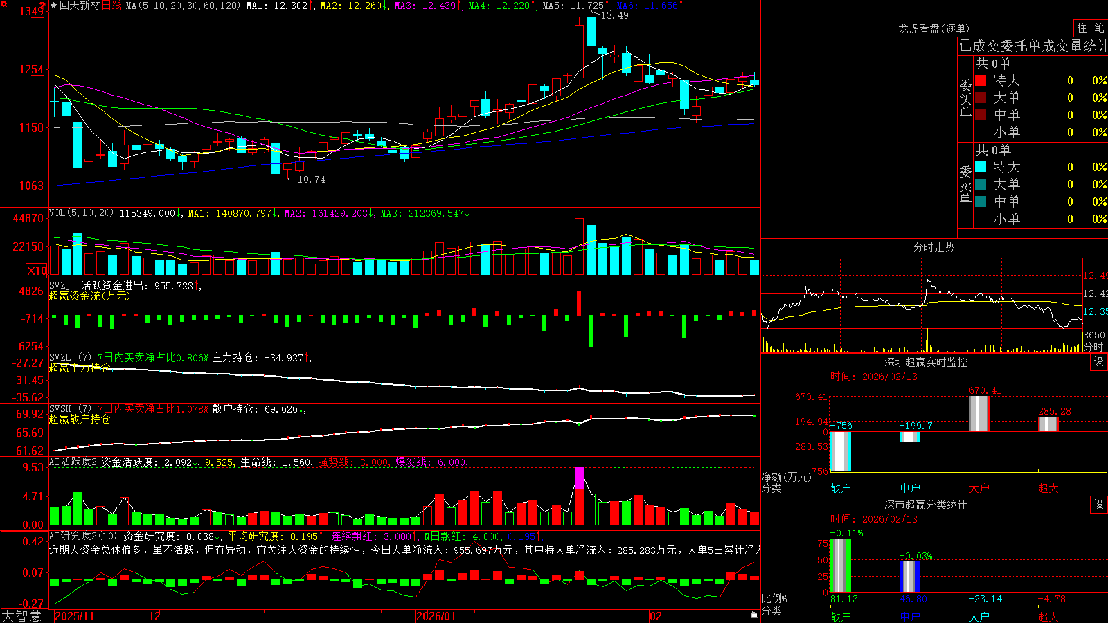Click the 670.41 大户 bar value
The width and height of the screenshot is (1108, 623).
[985, 391]
